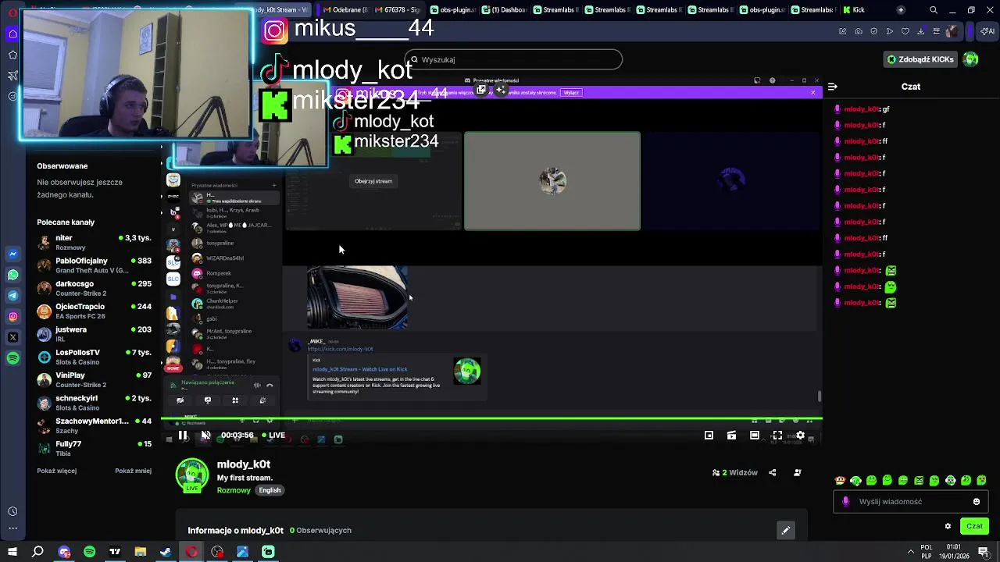Screen dimensions: 1000x562
Task: Open OjciecTrapcio channel
Action: point(94,311)
